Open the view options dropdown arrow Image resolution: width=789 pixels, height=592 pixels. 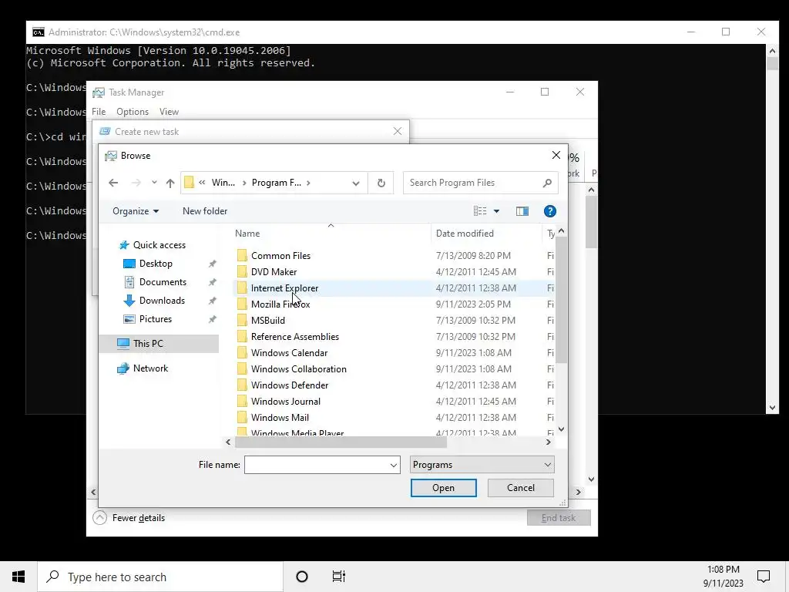(496, 211)
